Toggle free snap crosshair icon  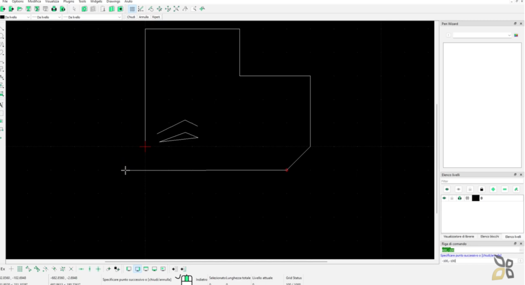tap(11, 269)
